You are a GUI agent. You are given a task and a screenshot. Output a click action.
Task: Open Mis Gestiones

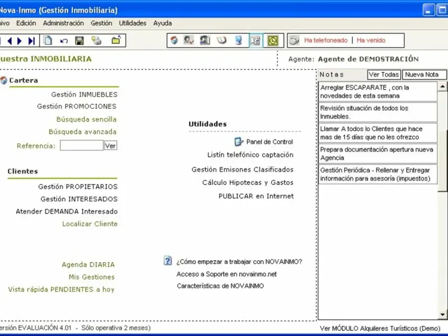(x=91, y=277)
